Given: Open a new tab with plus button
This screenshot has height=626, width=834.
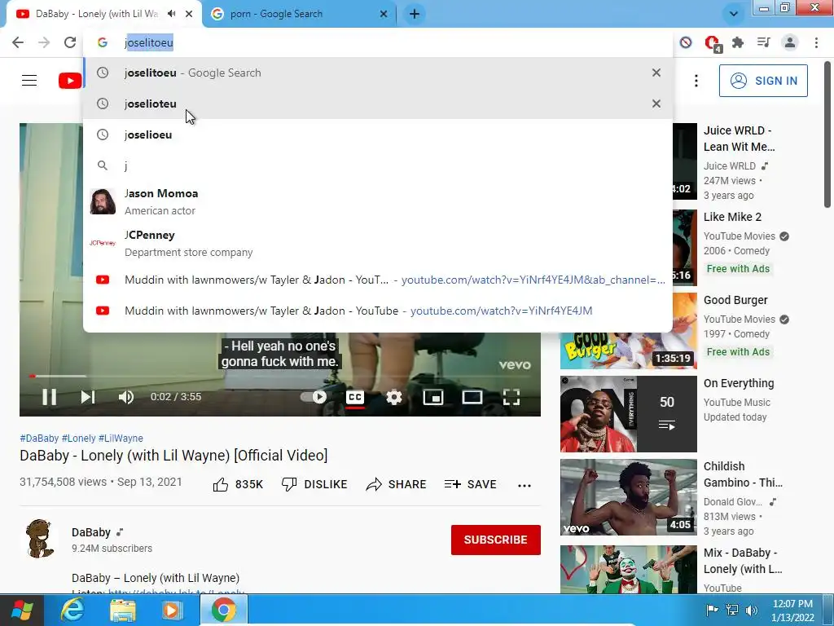Looking at the screenshot, I should 415,14.
